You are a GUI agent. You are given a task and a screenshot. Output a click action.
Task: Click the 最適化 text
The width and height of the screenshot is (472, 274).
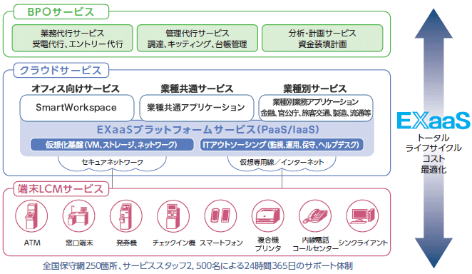(x=433, y=170)
